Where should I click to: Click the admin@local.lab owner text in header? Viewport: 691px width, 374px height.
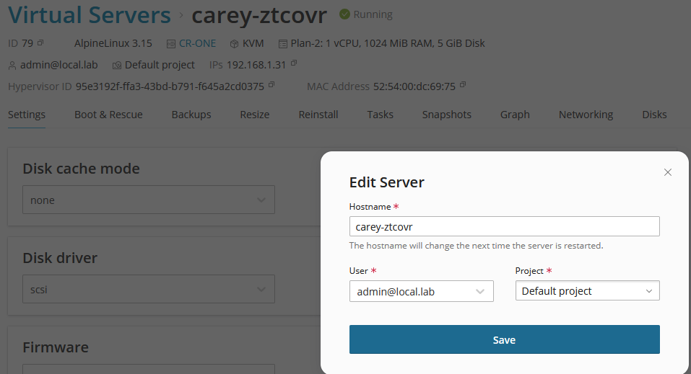click(58, 65)
